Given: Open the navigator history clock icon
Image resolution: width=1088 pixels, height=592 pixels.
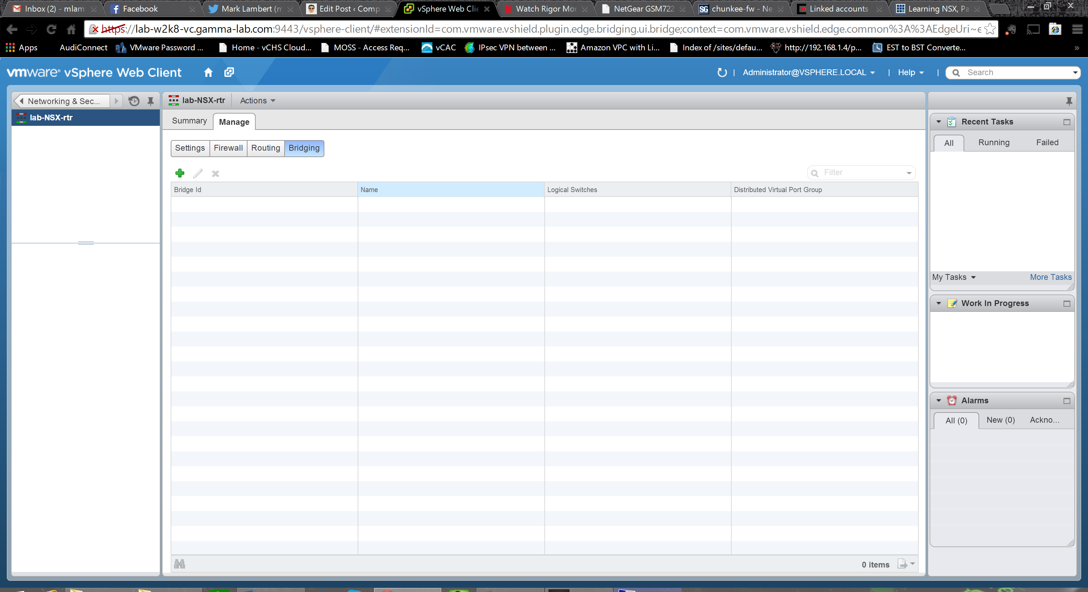Looking at the screenshot, I should pyautogui.click(x=134, y=101).
